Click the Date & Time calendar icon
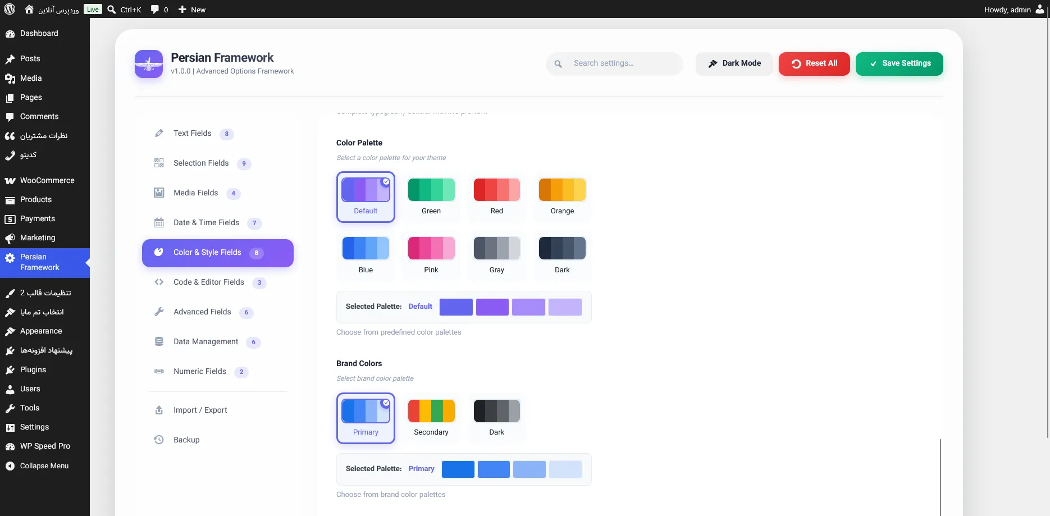1050x516 pixels. click(159, 223)
